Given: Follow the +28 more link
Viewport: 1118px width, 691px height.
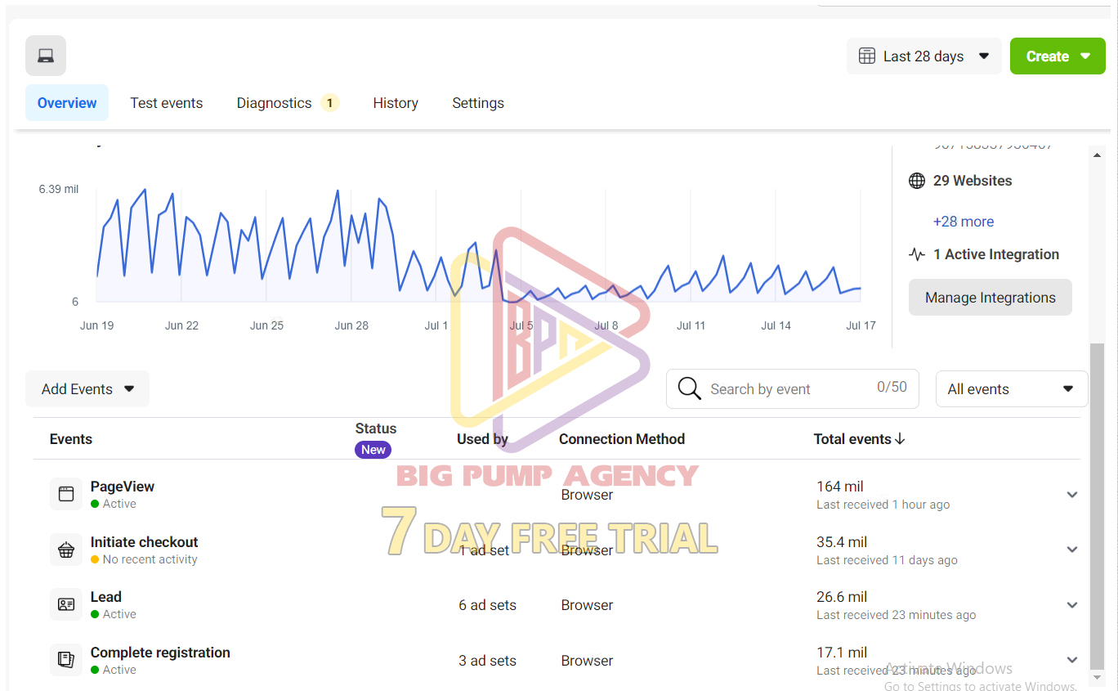Looking at the screenshot, I should click(964, 222).
